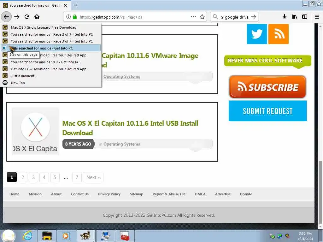The height and width of the screenshot is (242, 323).
Task: Open the Contact Us footer link
Action: pyautogui.click(x=80, y=194)
